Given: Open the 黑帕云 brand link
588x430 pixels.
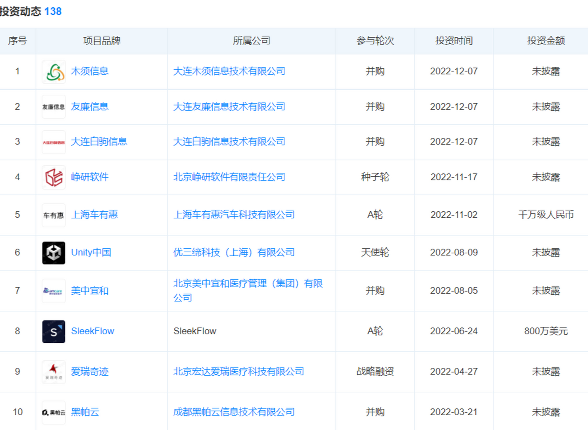Looking at the screenshot, I should (x=85, y=412).
